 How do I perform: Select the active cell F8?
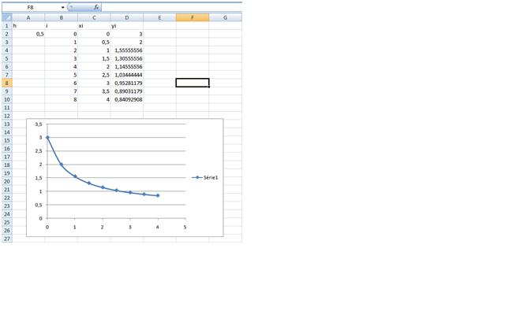click(192, 83)
